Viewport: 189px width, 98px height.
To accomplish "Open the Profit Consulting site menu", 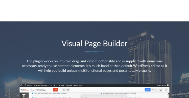I will pyautogui.click(x=40, y=85).
